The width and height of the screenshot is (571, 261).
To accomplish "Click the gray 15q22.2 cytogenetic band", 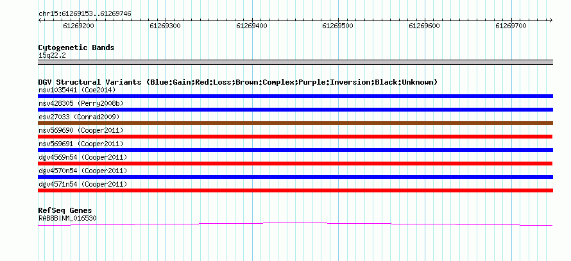I will pyautogui.click(x=295, y=62).
